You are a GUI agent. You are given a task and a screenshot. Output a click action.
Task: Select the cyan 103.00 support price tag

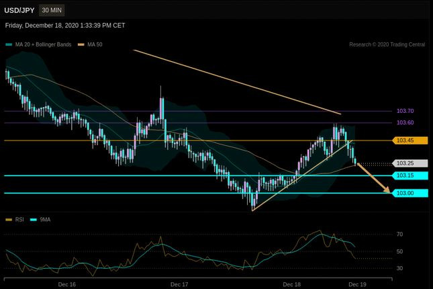click(410, 193)
